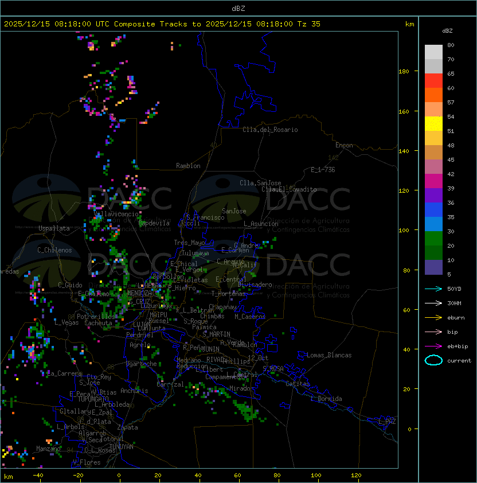Click the magenta eb+bip arrow icon
Screen dimensions: 477x483
[x=433, y=346]
